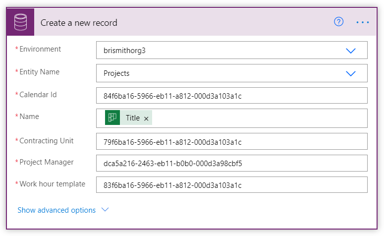The image size is (384, 236).
Task: Click the 'Create a new record' title
Action: point(79,23)
